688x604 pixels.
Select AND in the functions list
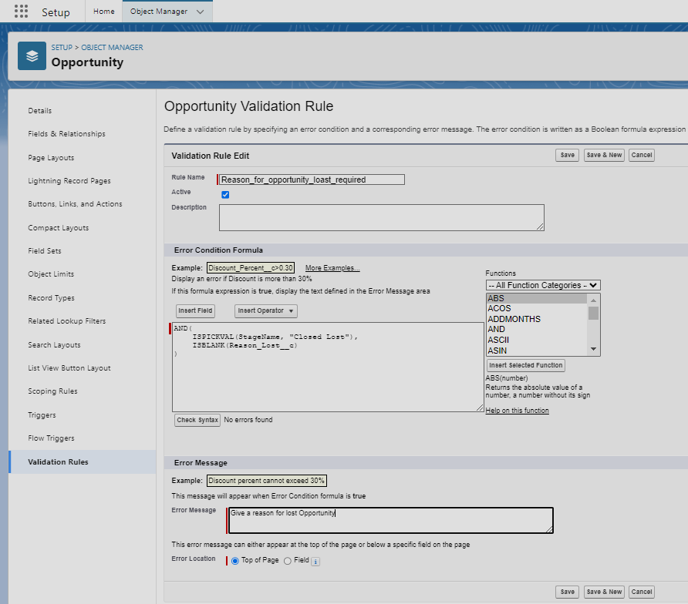click(537, 329)
